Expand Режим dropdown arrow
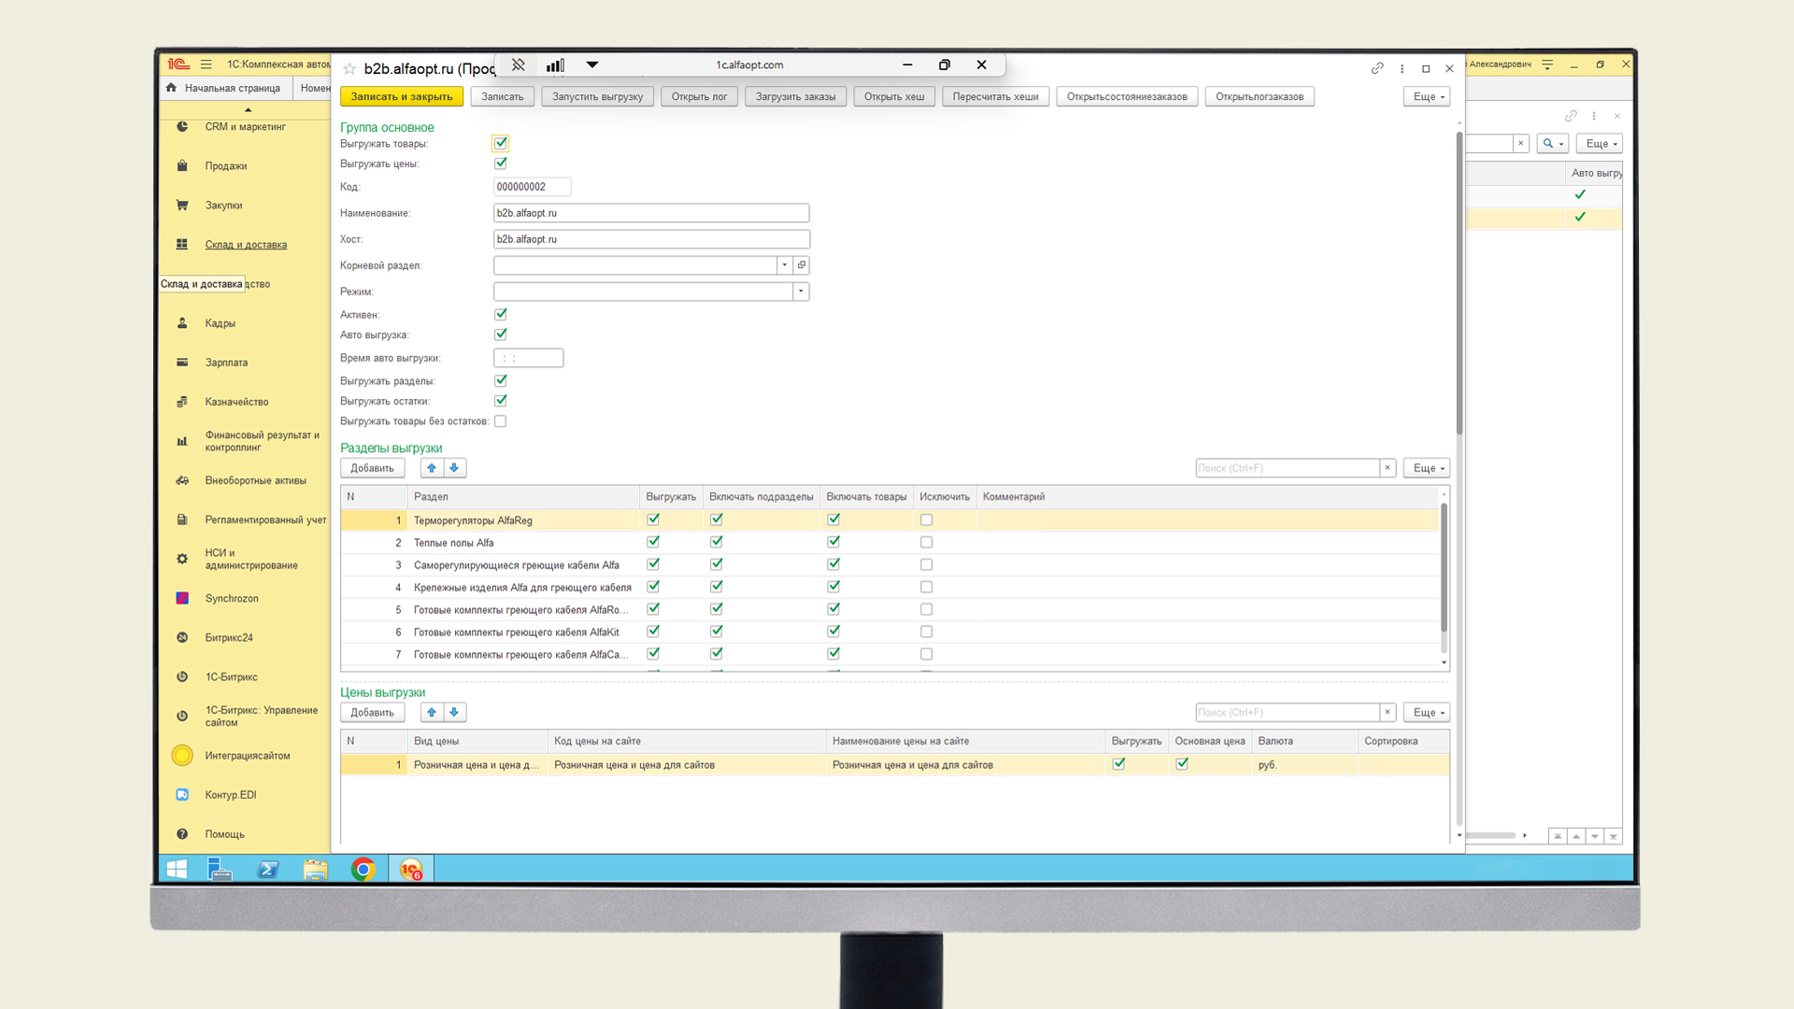The image size is (1794, 1009). 801,291
